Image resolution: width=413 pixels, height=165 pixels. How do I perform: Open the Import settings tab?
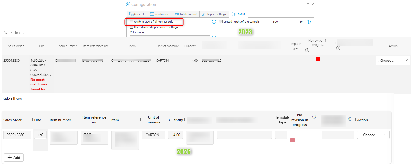(x=214, y=14)
